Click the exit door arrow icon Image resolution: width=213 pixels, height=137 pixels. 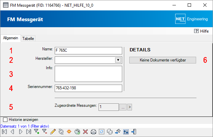click(x=134, y=132)
